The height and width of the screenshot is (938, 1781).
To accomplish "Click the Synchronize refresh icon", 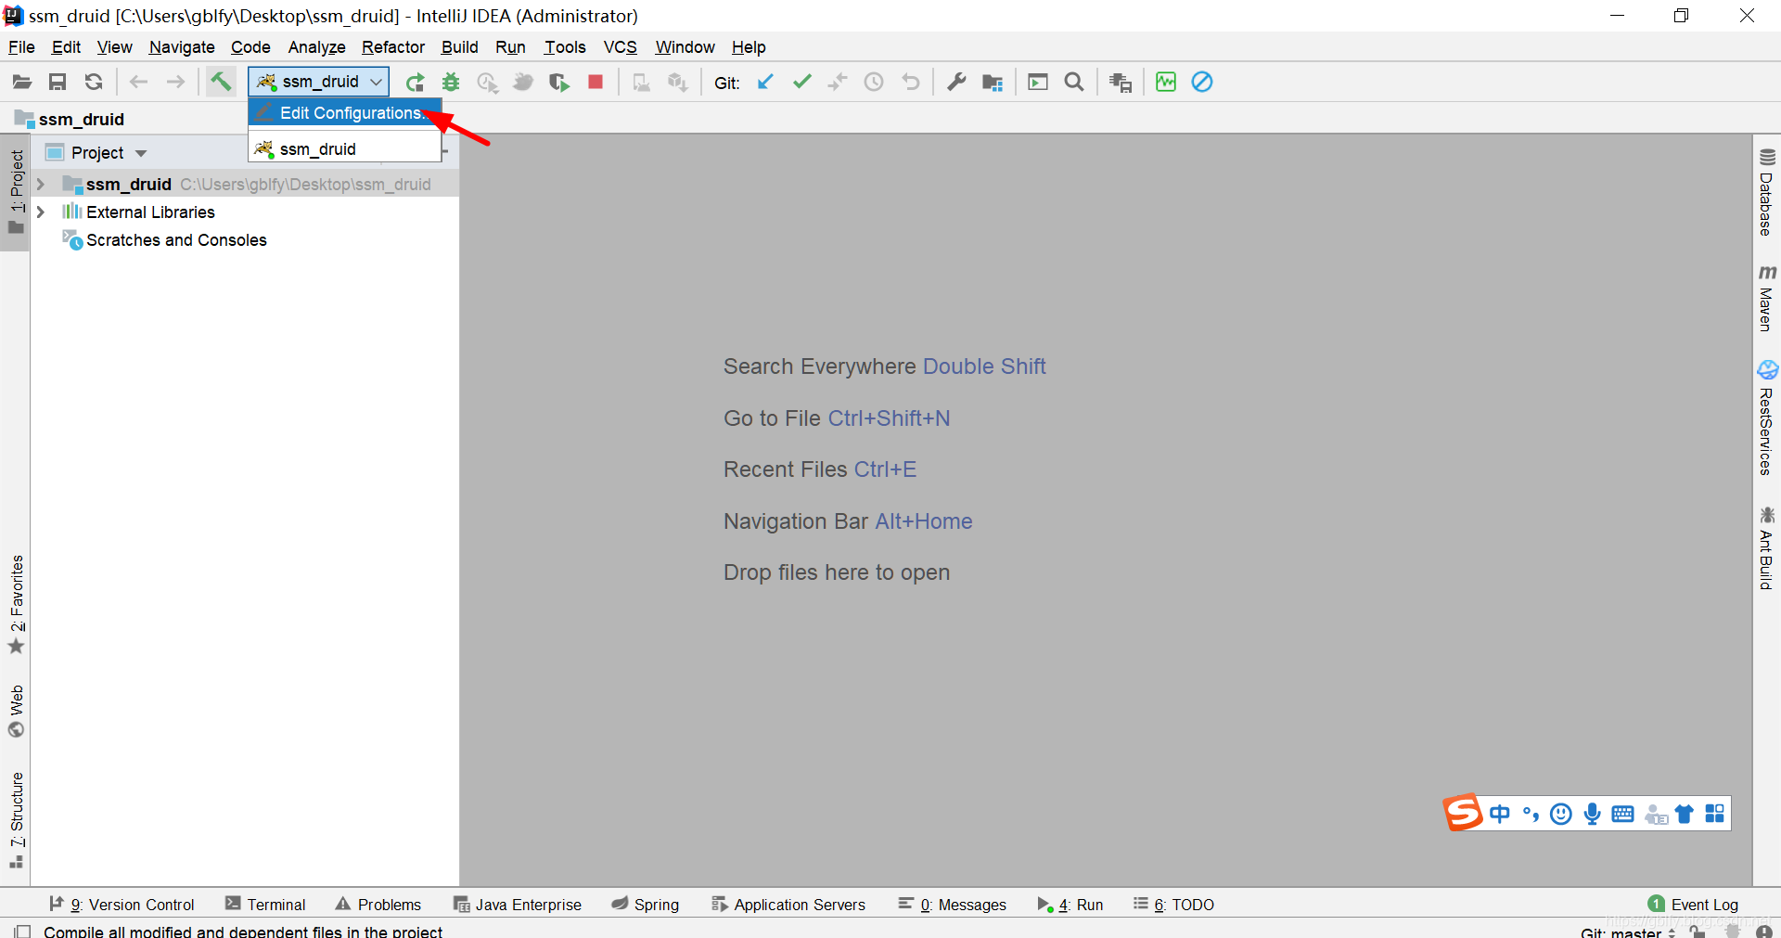I will coord(94,83).
